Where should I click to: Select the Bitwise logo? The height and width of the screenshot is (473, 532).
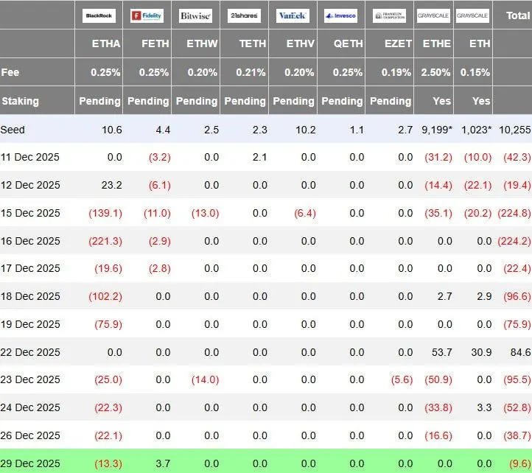195,15
